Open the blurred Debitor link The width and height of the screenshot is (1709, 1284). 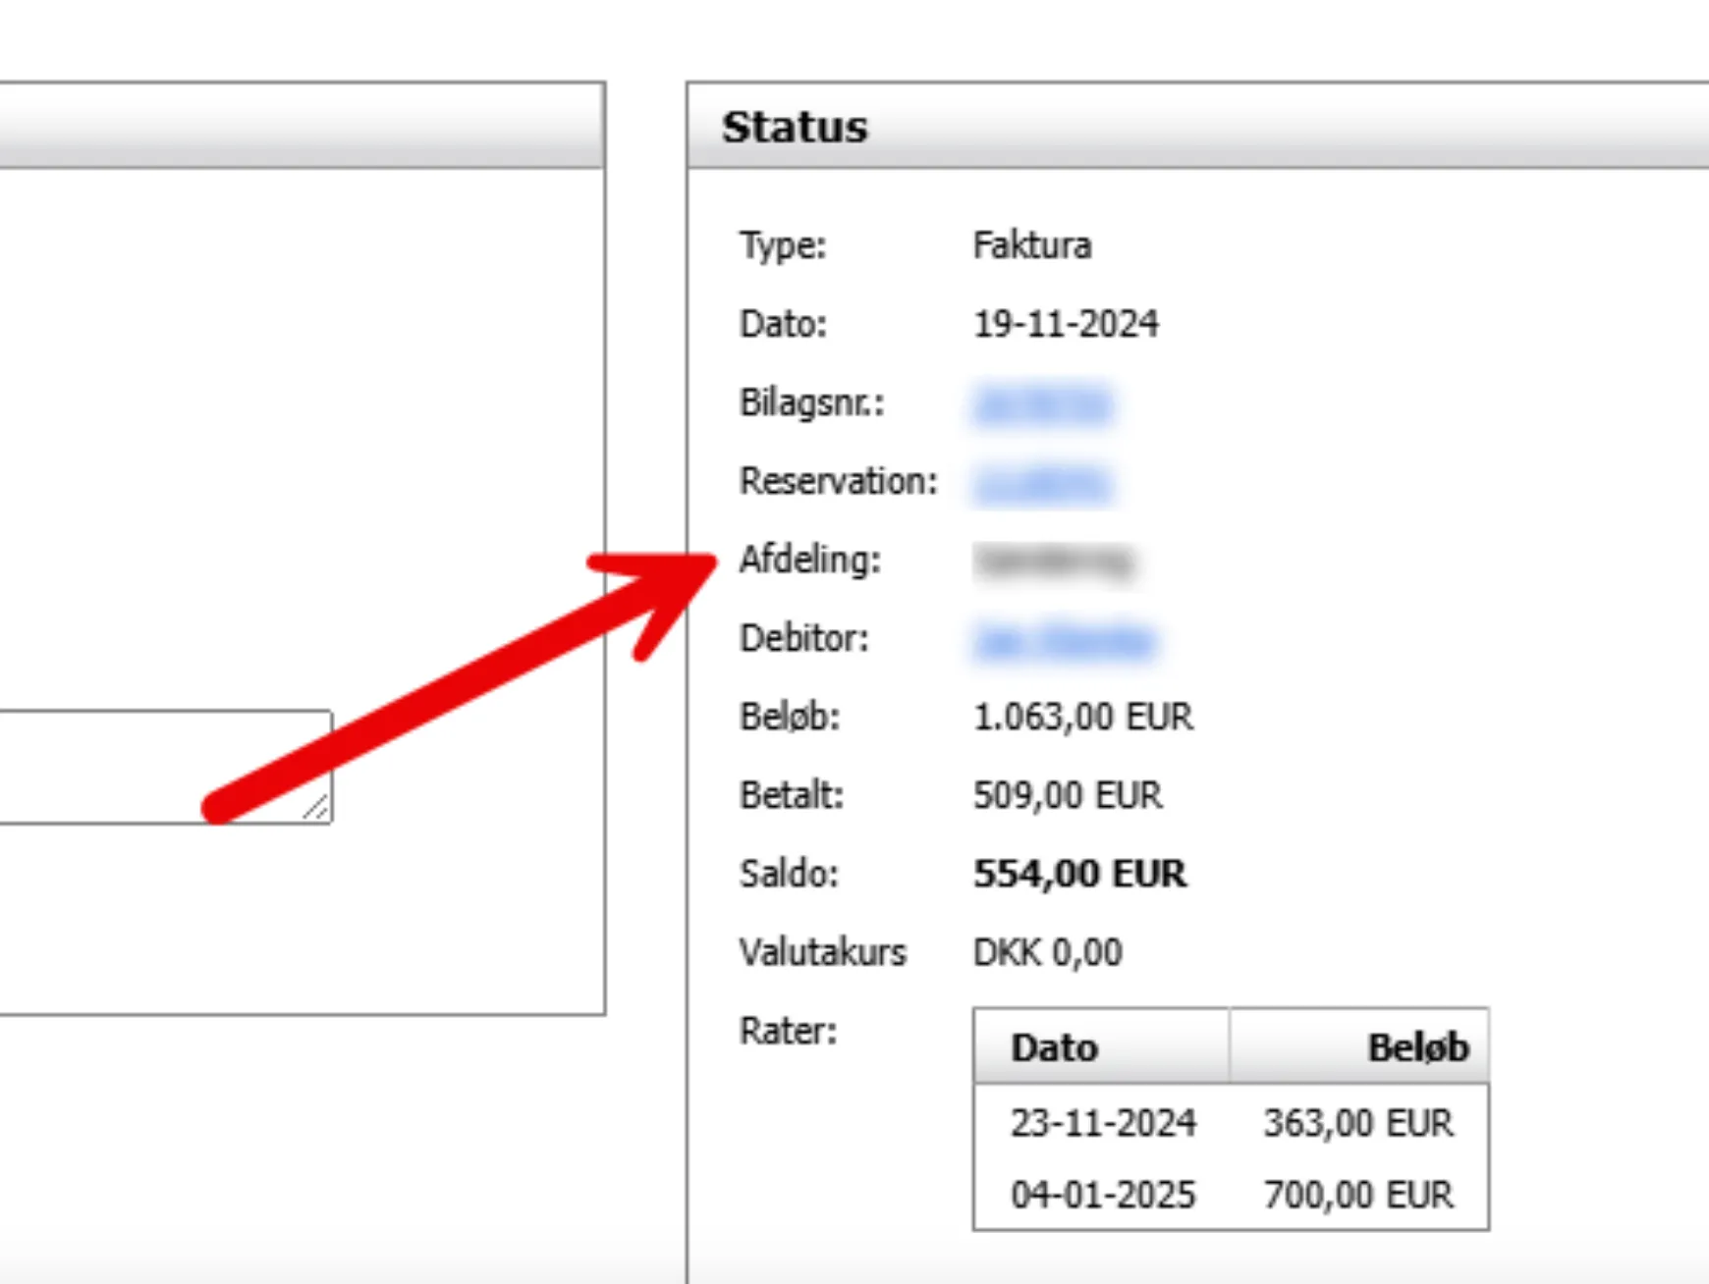(1064, 641)
